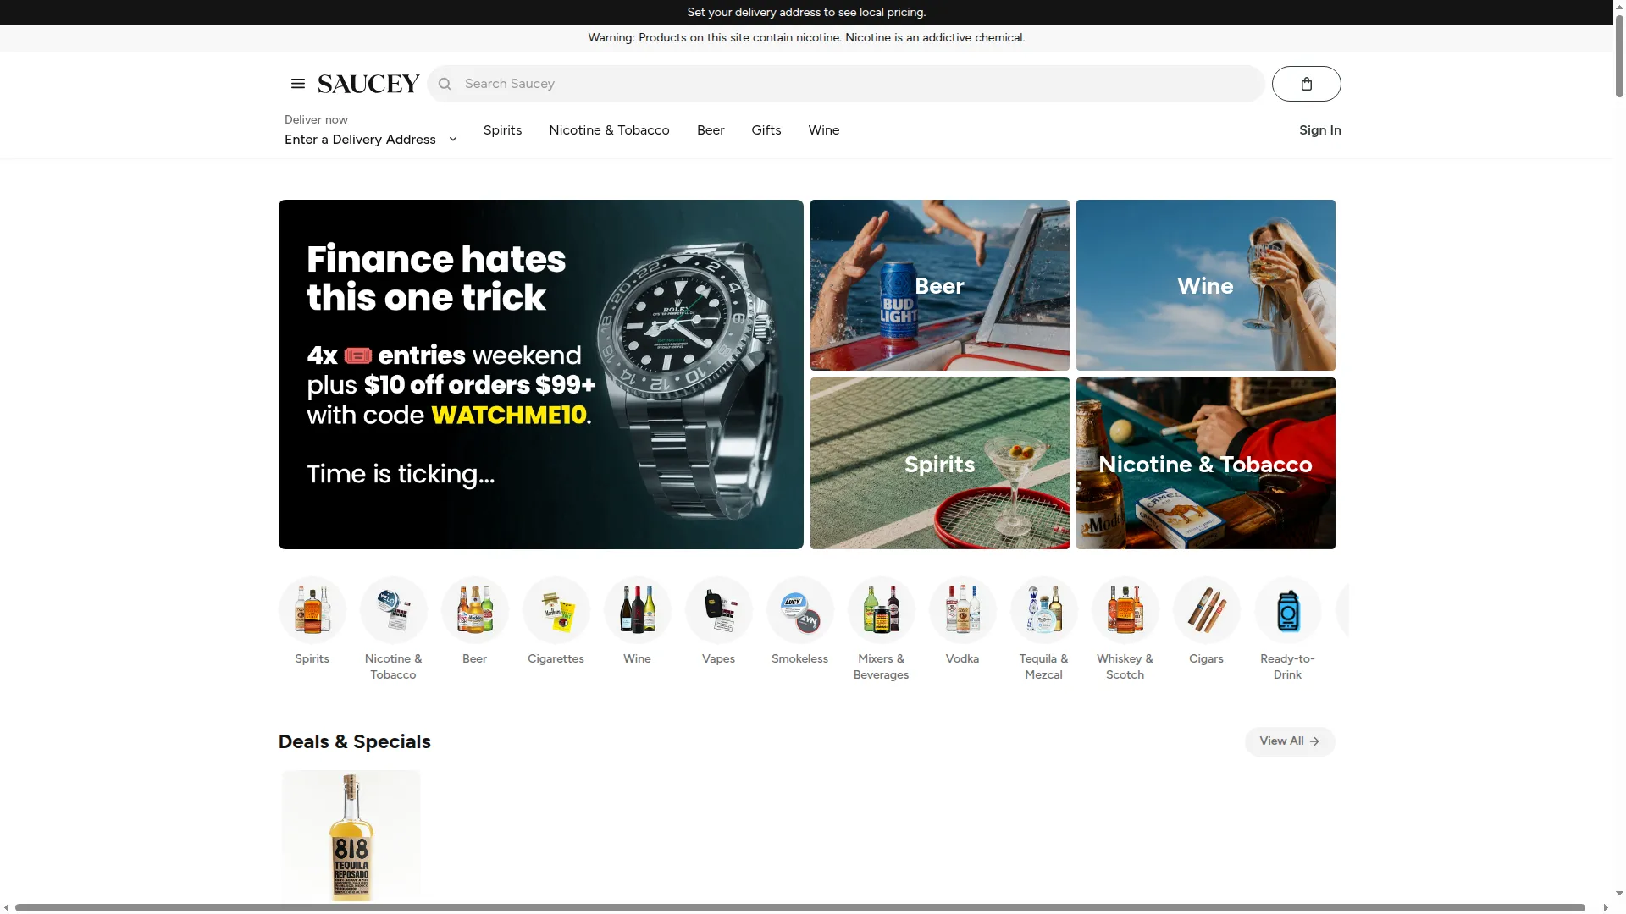Select the Ready-to-Drink category icon

[x=1288, y=610]
